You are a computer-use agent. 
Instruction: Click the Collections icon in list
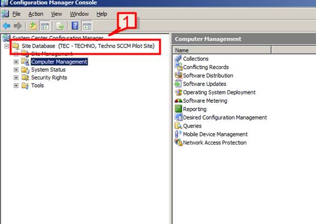point(178,59)
